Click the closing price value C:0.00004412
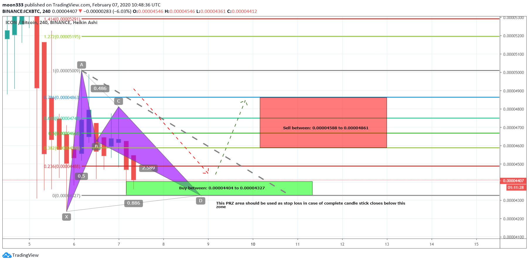The image size is (529, 262). pyautogui.click(x=242, y=11)
